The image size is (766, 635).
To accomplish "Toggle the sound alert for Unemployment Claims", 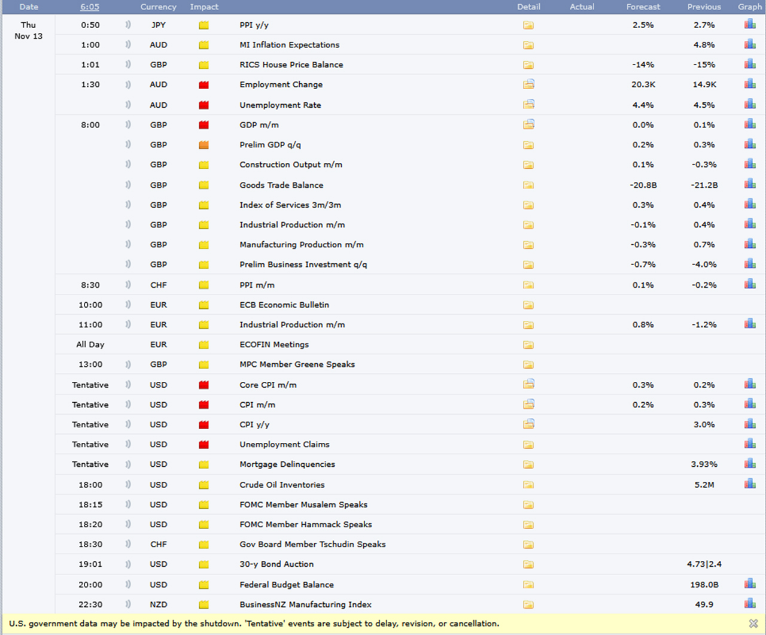I will (127, 444).
